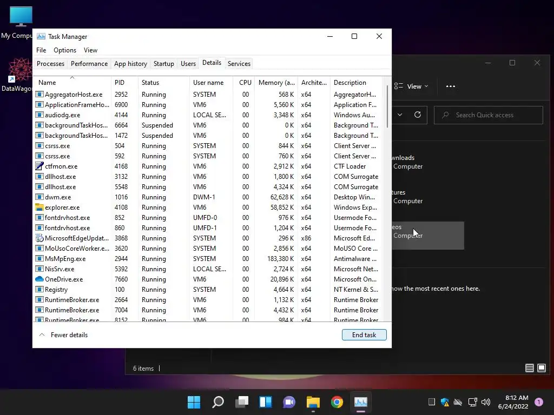The height and width of the screenshot is (415, 554).
Task: Switch File Explorer to large thumbnails layout
Action: tap(541, 368)
